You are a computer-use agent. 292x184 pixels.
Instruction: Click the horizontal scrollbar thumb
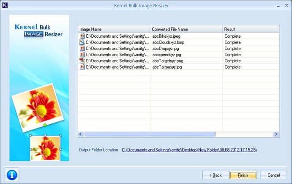150,134
